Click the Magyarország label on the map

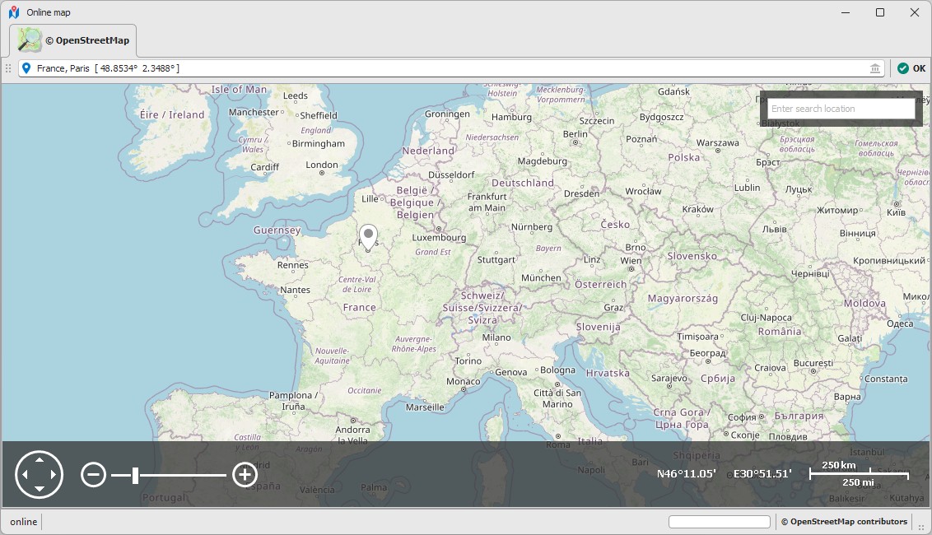683,298
